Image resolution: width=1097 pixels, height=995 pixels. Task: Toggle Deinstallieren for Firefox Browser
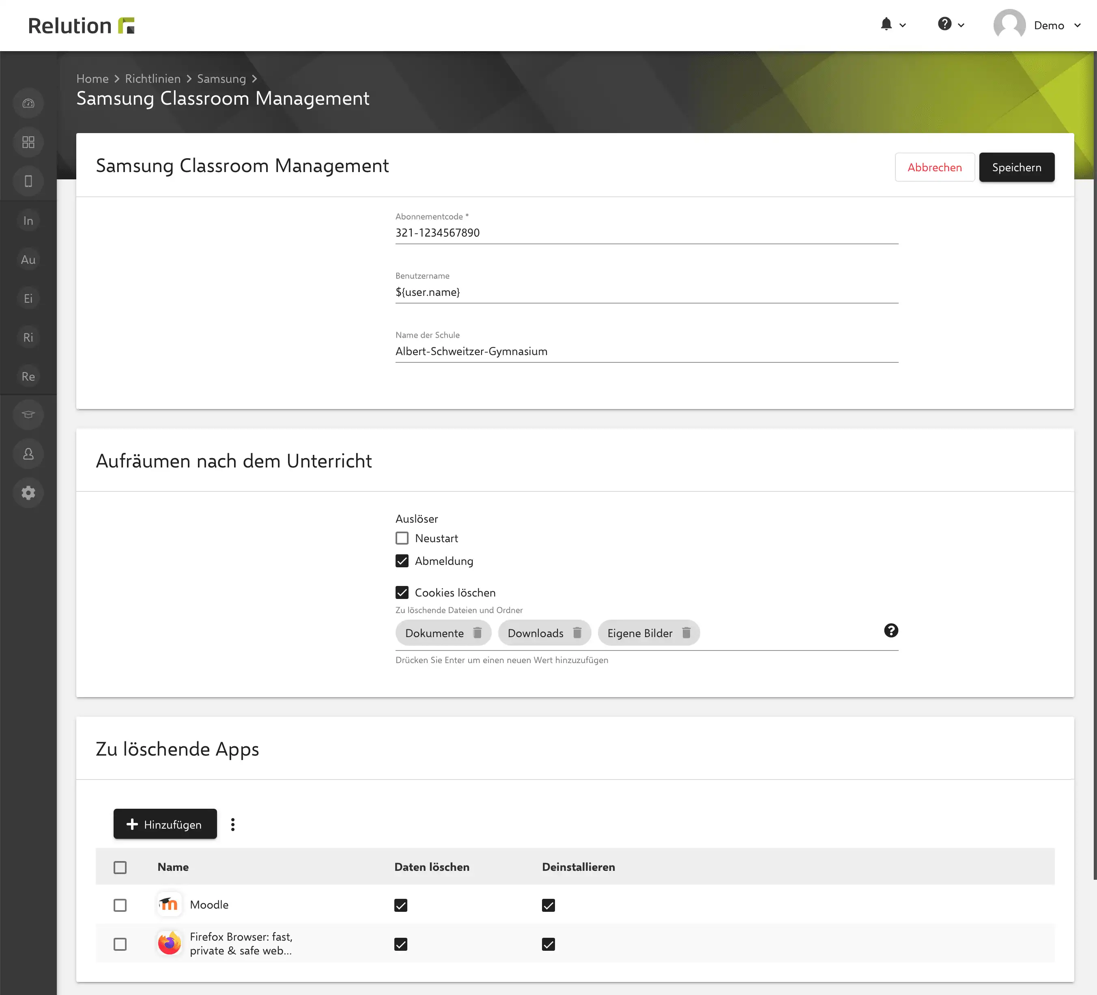coord(548,944)
